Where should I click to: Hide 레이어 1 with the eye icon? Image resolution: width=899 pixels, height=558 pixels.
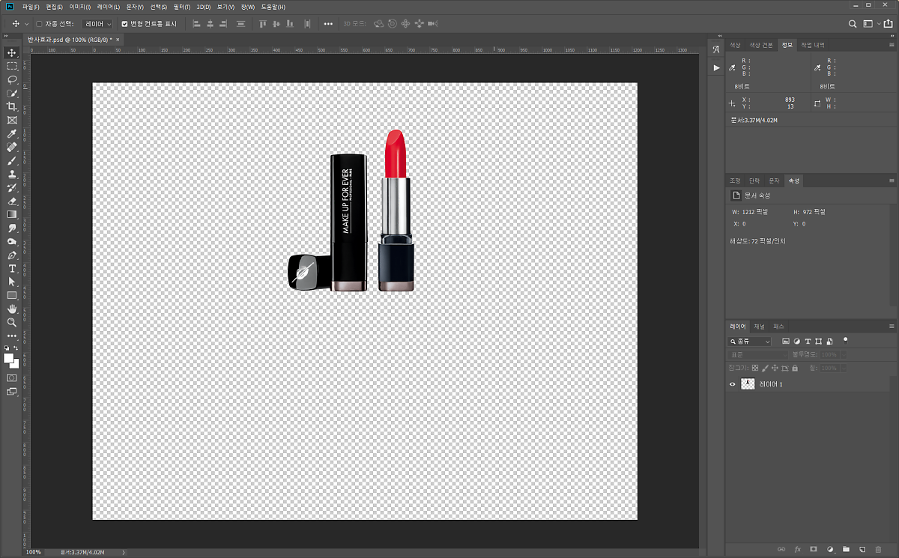click(733, 384)
